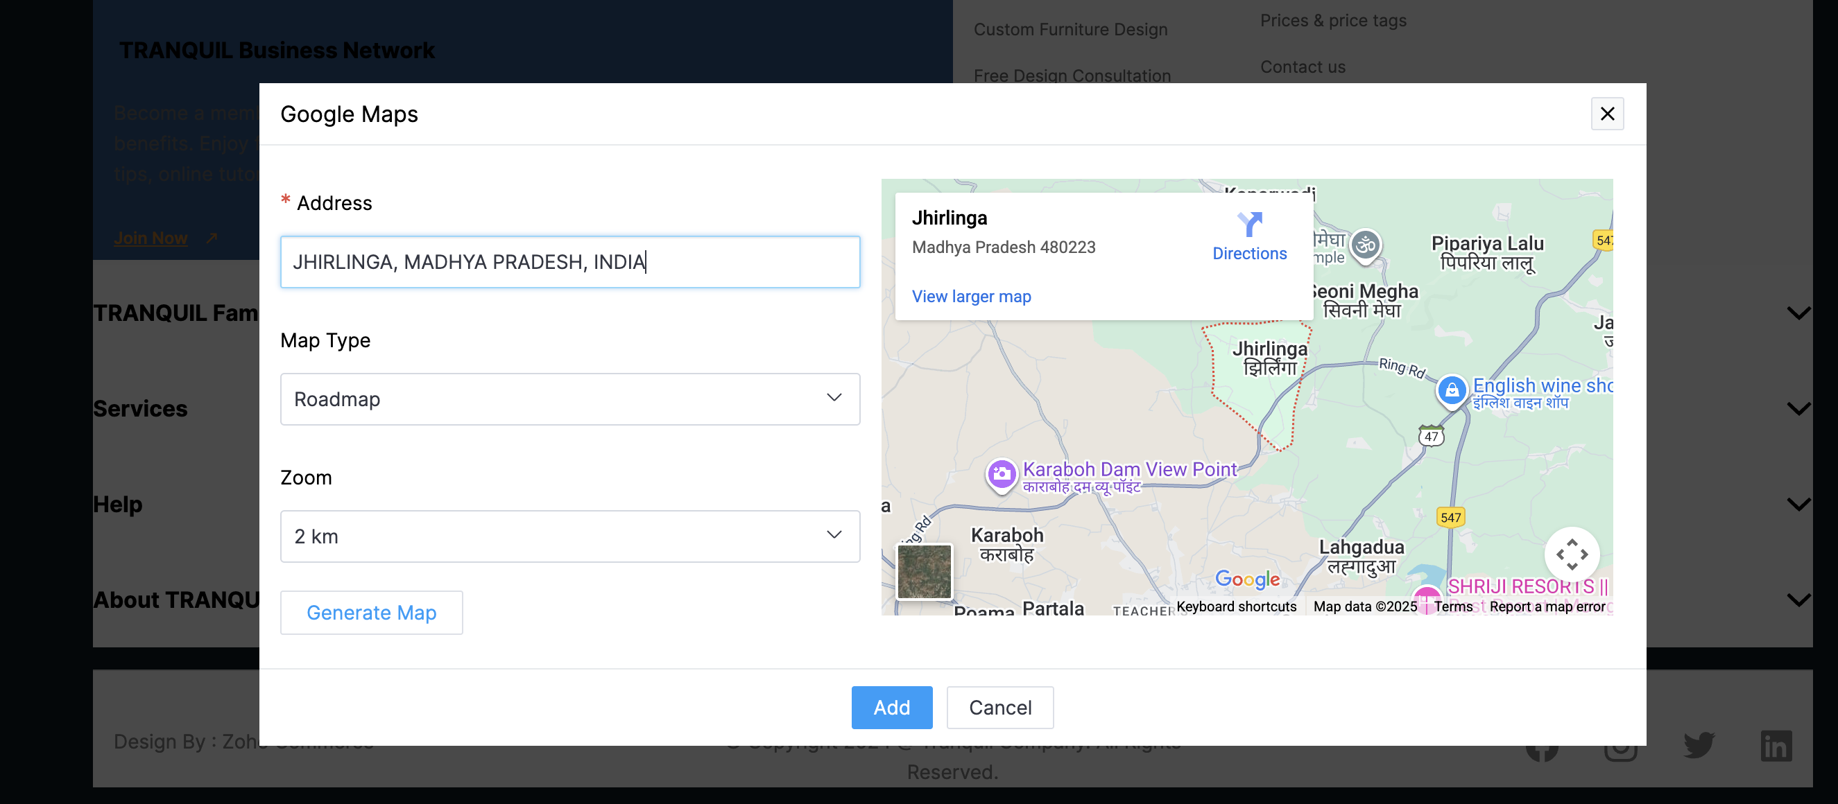Viewport: 1838px width, 804px height.
Task: Click the Add button
Action: click(x=891, y=707)
